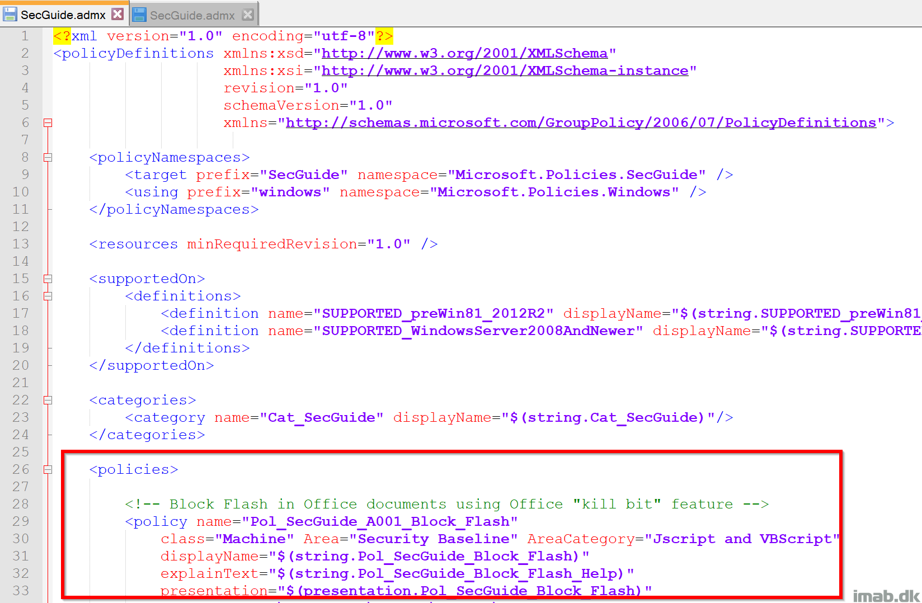The image size is (922, 603).
Task: Collapse the categories fold on line 22
Action: coord(48,400)
